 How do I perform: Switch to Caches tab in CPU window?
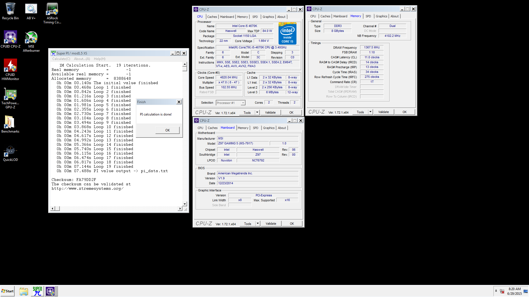click(212, 17)
